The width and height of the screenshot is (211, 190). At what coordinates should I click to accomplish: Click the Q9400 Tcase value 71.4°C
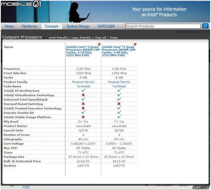[119, 152]
